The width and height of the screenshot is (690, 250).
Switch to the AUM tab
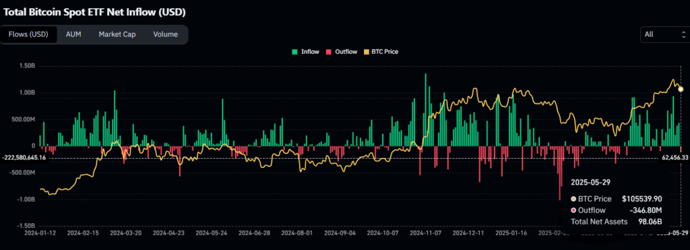(73, 34)
